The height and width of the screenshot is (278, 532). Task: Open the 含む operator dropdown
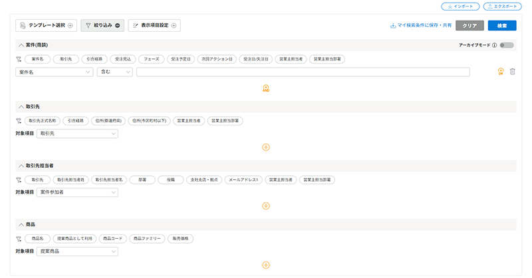tap(114, 72)
